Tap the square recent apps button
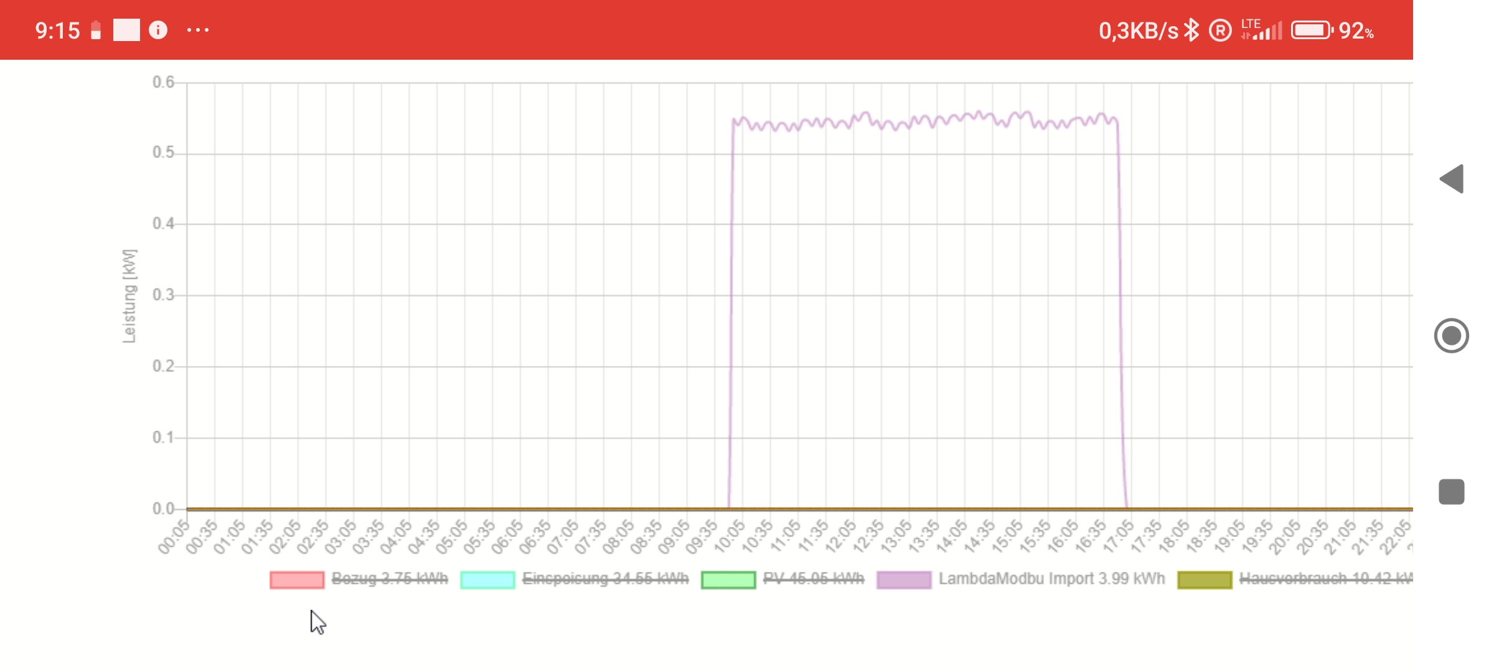 coord(1451,492)
